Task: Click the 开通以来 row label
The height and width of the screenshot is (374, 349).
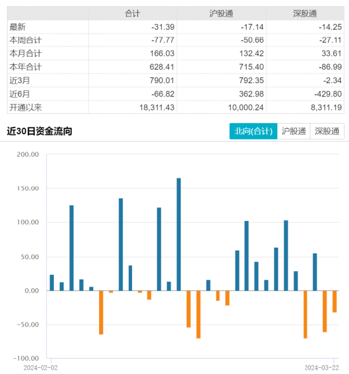Action: coord(26,107)
